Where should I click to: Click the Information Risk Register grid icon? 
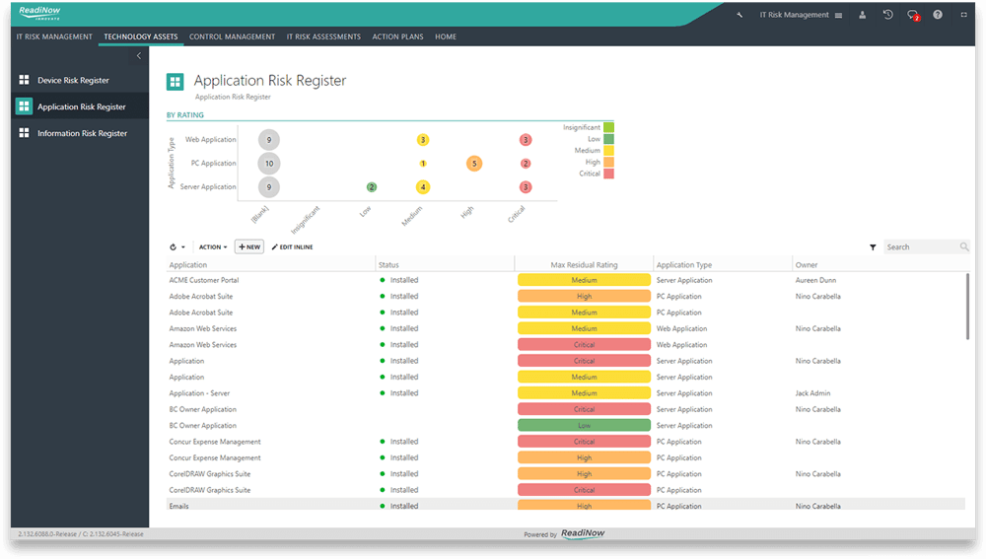tap(24, 133)
